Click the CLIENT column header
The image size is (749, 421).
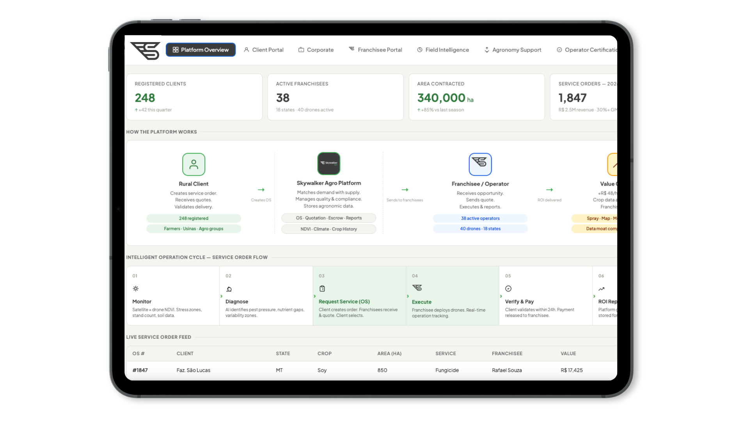click(185, 354)
